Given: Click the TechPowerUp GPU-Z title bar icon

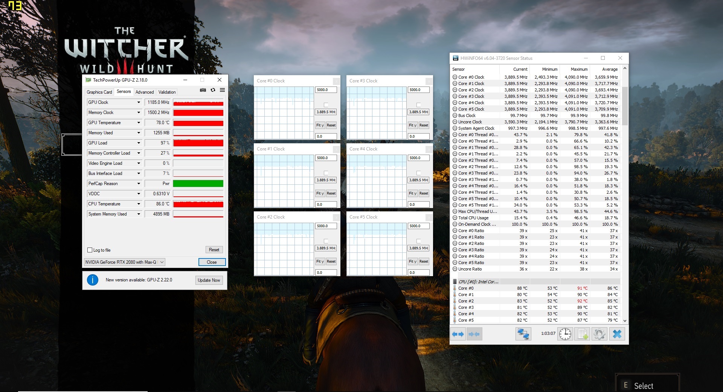Looking at the screenshot, I should (88, 80).
